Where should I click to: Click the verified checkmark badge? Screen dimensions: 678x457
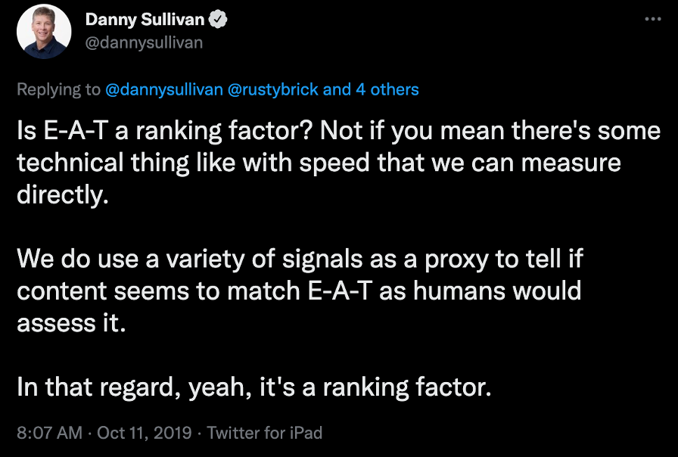coord(216,20)
